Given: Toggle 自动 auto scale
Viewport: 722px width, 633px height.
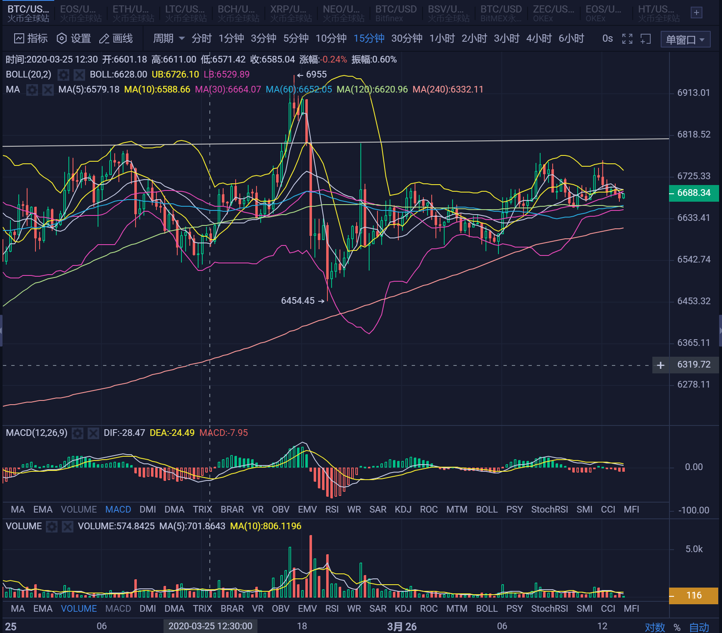Looking at the screenshot, I should click(699, 627).
